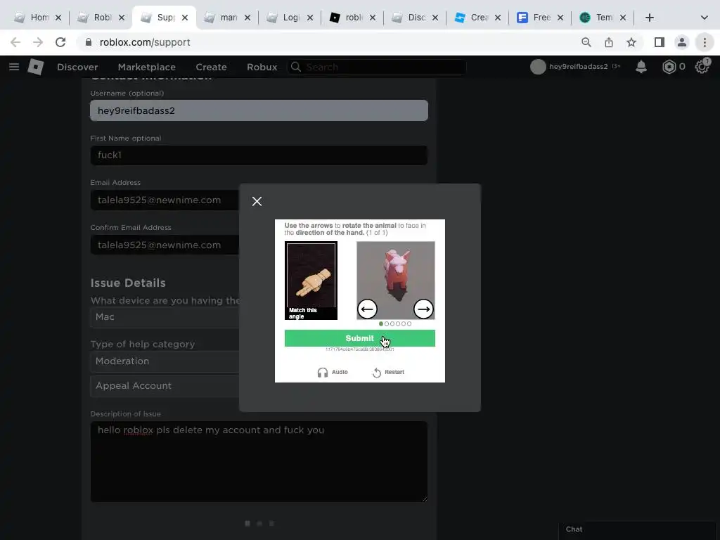Click the First Name field
Image resolution: width=720 pixels, height=540 pixels.
(259, 155)
